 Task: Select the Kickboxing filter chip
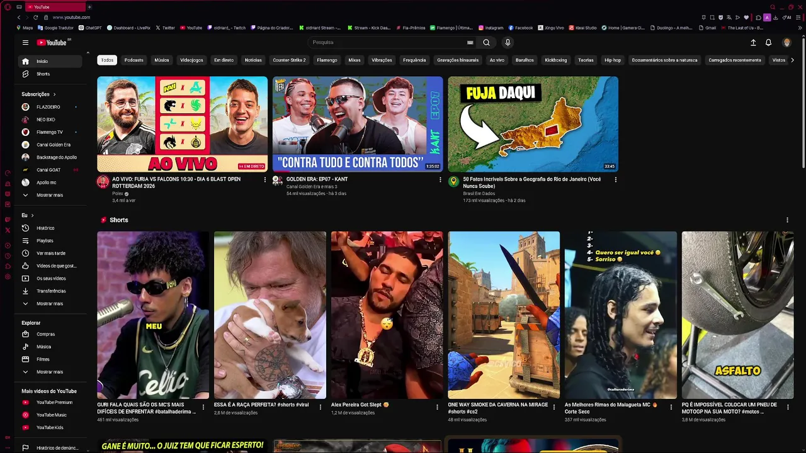pyautogui.click(x=555, y=60)
